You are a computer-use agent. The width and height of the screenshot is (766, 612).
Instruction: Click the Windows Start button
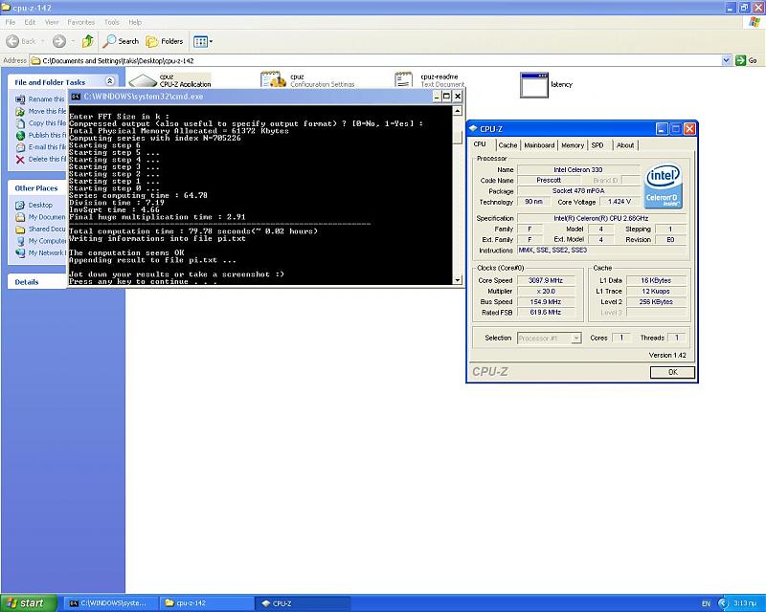(x=27, y=603)
